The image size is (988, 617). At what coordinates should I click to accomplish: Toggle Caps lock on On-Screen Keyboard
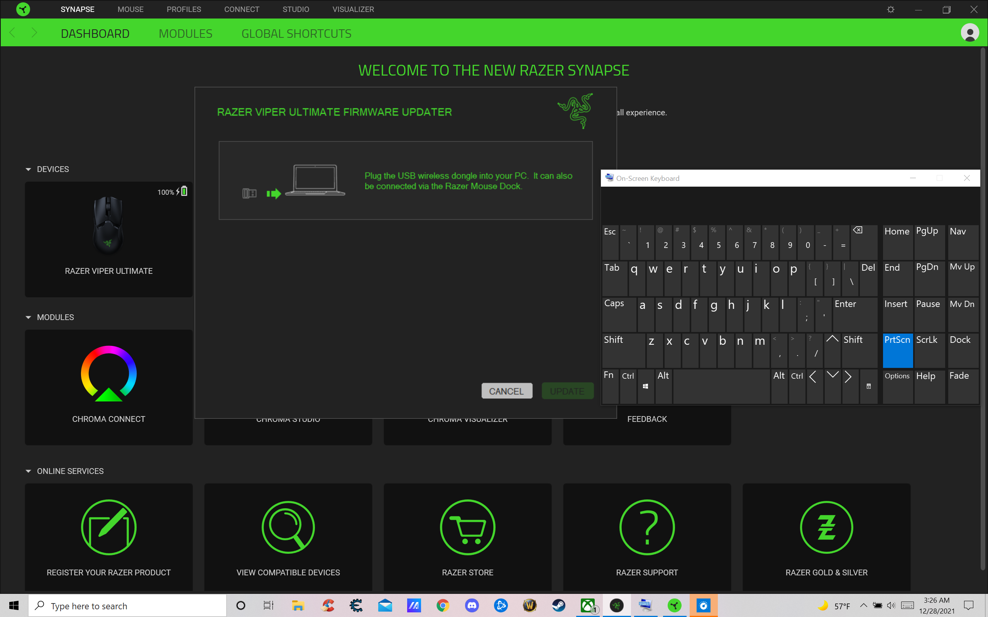[619, 314]
